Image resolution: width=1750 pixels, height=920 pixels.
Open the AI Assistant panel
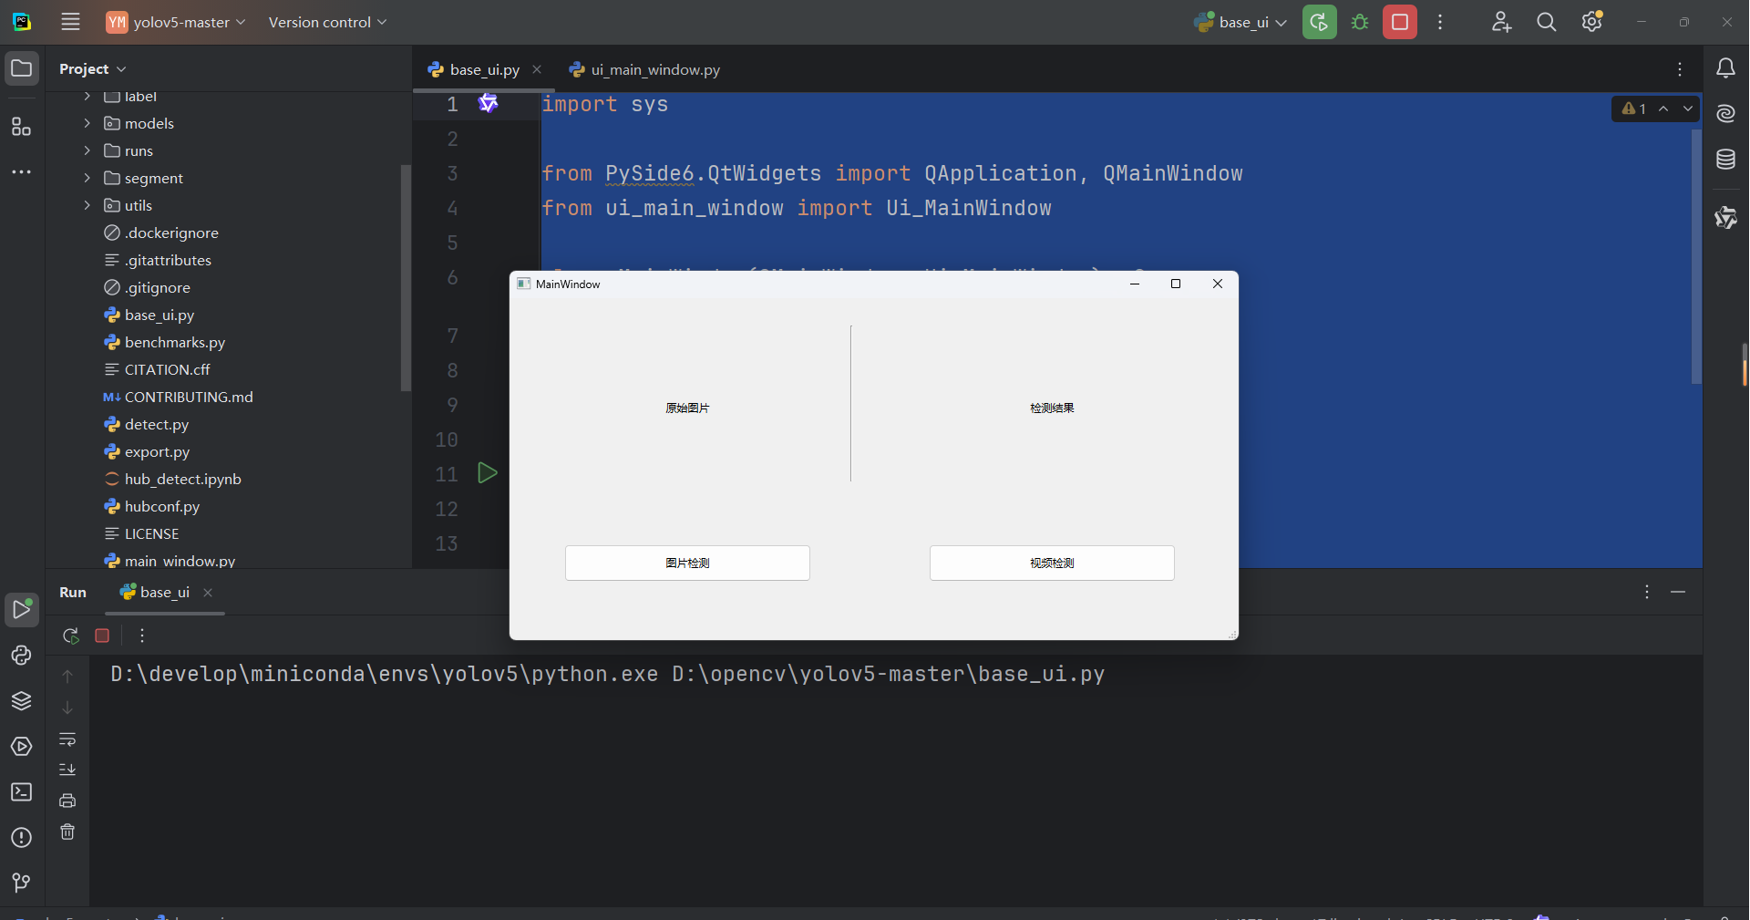(x=1725, y=112)
